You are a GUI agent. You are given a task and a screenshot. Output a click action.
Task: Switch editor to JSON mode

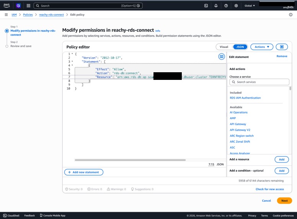click(x=240, y=47)
